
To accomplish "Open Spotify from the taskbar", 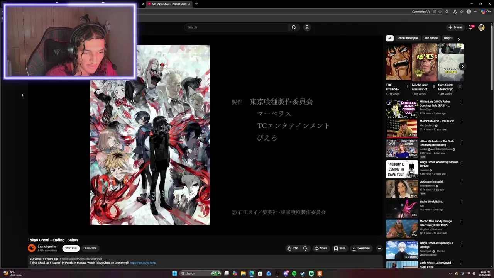I will click(294, 273).
